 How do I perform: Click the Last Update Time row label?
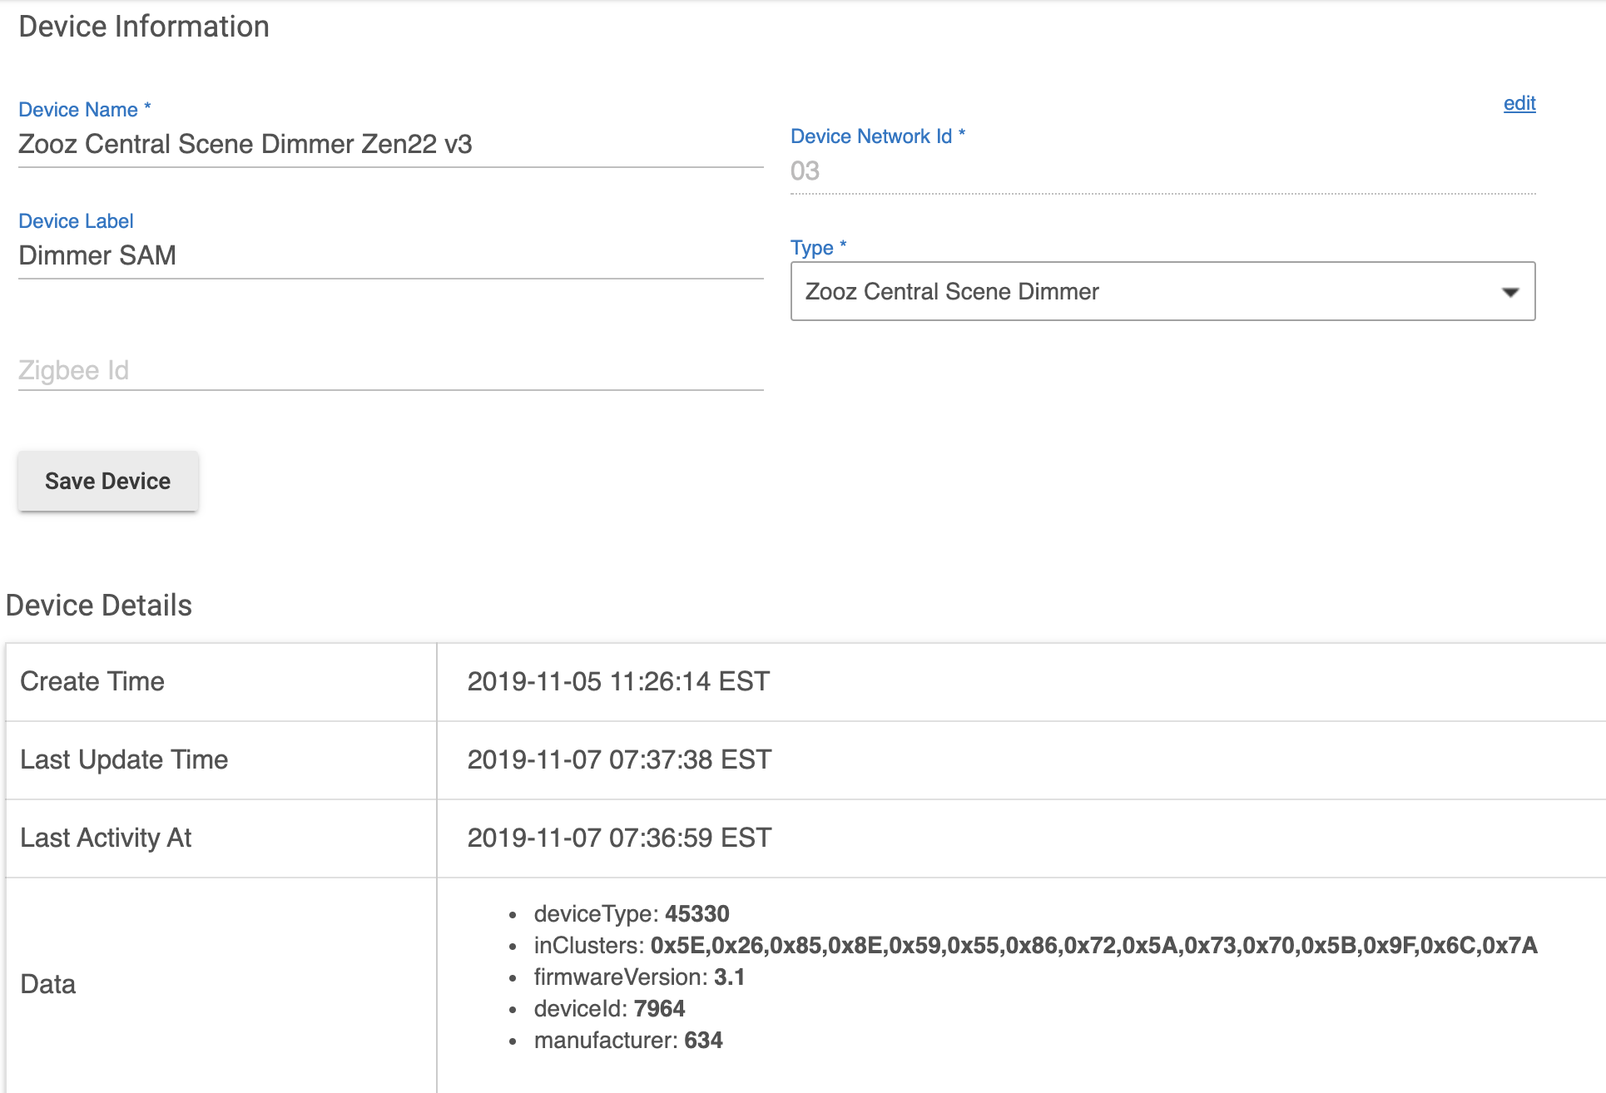point(124,759)
